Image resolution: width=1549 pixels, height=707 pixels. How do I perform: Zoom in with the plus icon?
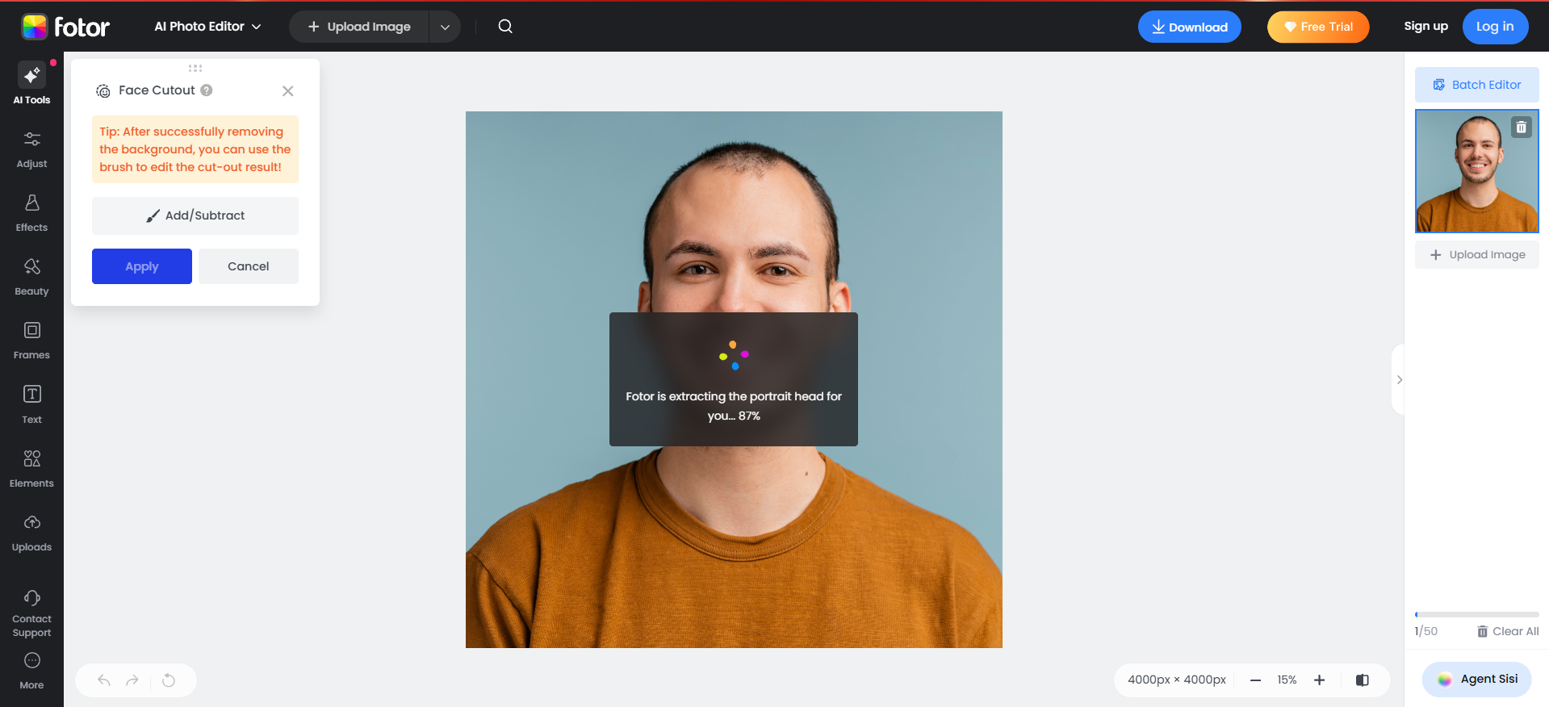1319,680
